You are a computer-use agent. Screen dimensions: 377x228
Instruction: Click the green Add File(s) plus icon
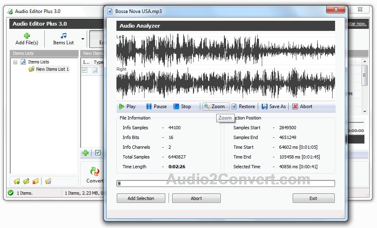click(27, 36)
